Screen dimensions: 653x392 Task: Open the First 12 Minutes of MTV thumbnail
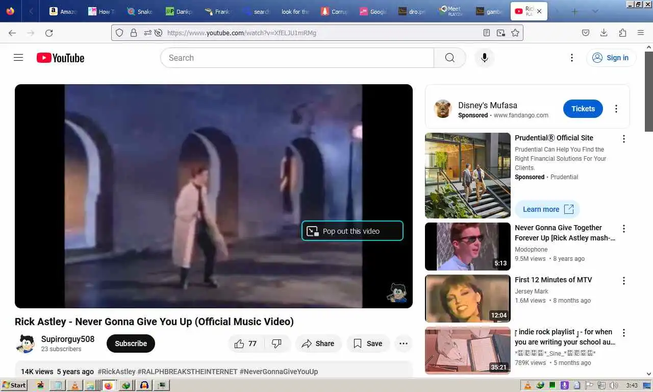click(x=468, y=299)
